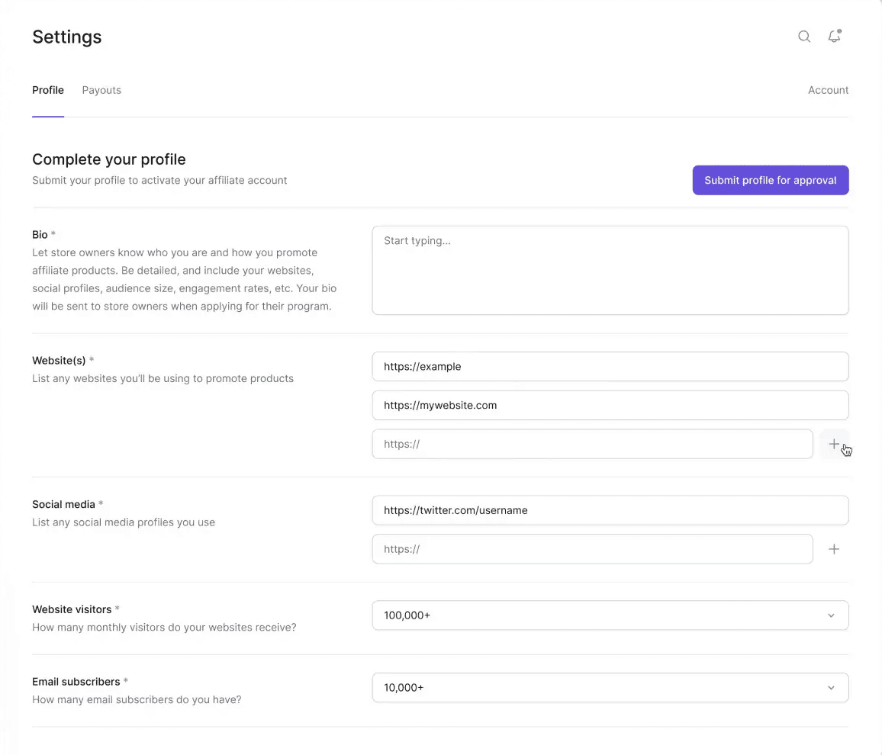This screenshot has height=755, width=882.
Task: Open the dropdown showing 100,000+
Action: (x=595, y=615)
